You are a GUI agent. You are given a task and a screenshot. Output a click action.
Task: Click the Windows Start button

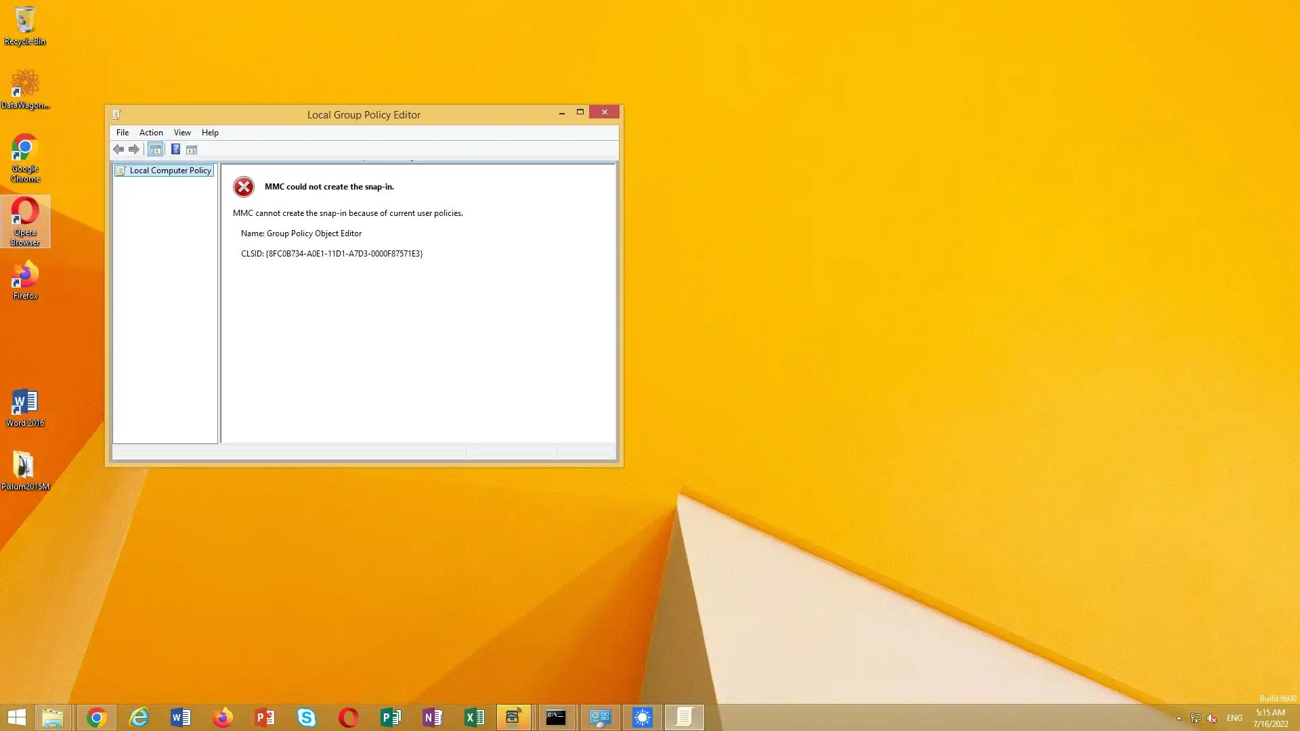(x=16, y=717)
